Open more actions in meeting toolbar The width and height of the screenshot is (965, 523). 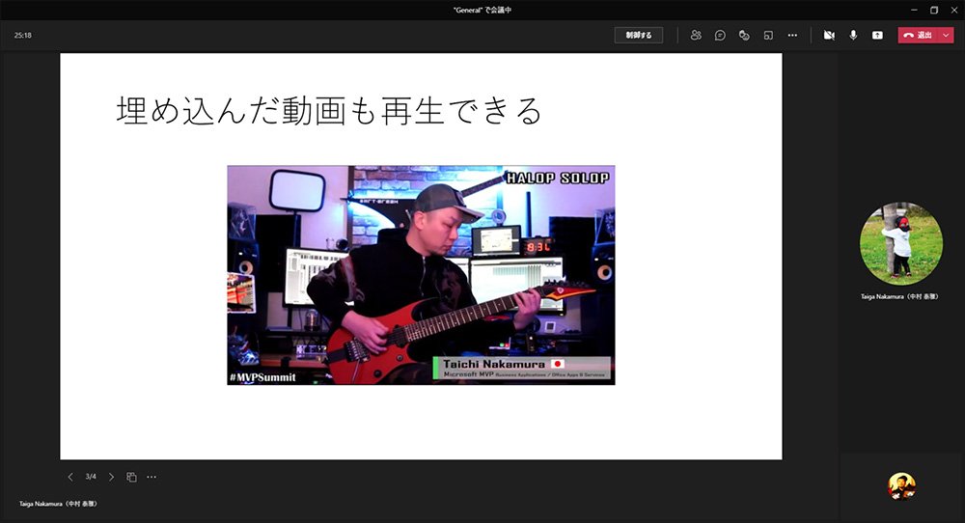coord(792,35)
